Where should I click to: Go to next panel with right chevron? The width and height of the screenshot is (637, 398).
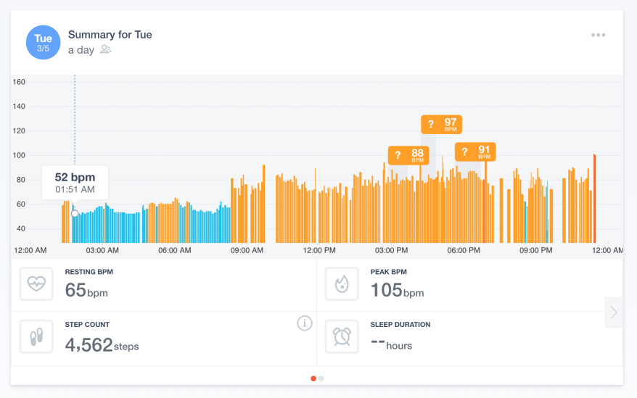click(614, 312)
